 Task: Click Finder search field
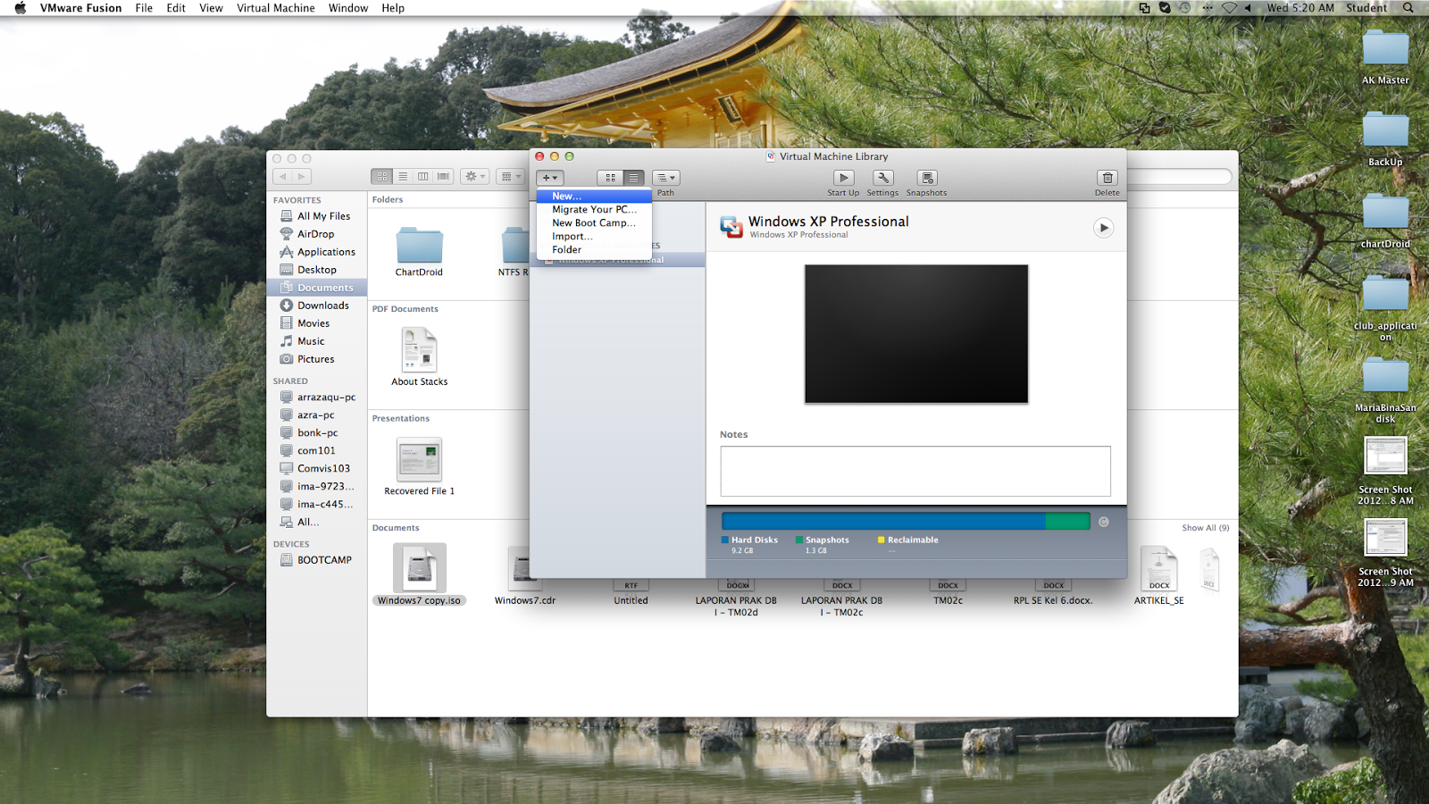click(x=1179, y=177)
